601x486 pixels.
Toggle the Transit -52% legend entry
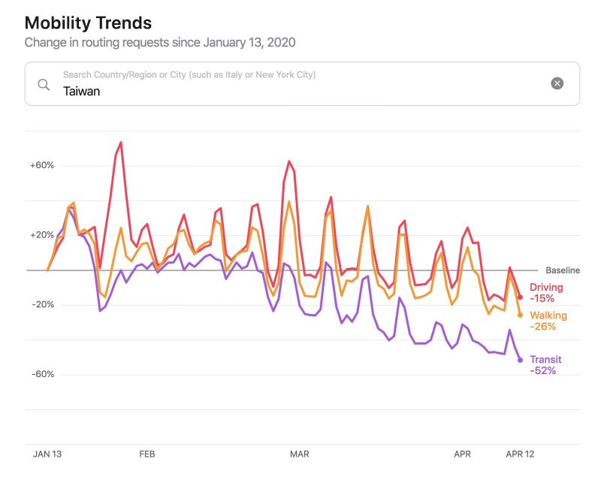(x=545, y=365)
